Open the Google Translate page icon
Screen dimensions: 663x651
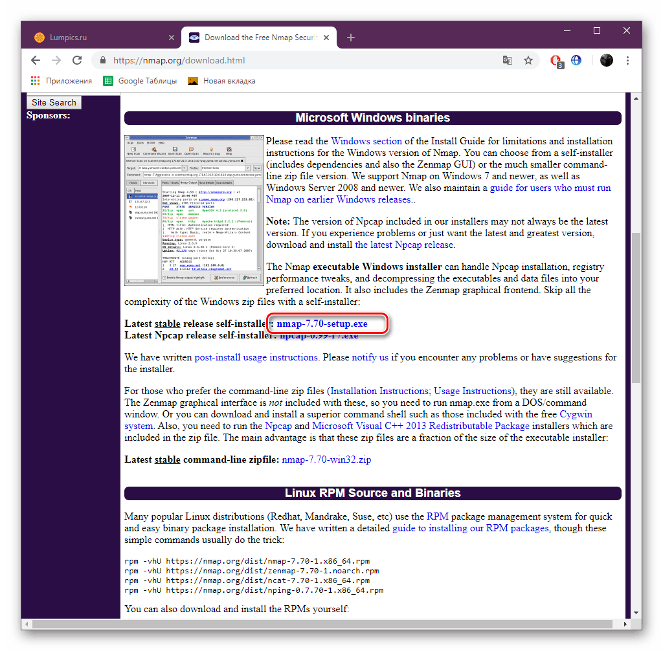pyautogui.click(x=508, y=60)
